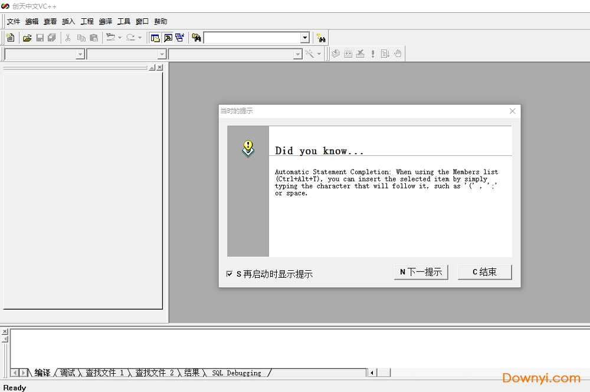
Task: Toggle the Output pane toolbar button
Action: click(x=168, y=38)
